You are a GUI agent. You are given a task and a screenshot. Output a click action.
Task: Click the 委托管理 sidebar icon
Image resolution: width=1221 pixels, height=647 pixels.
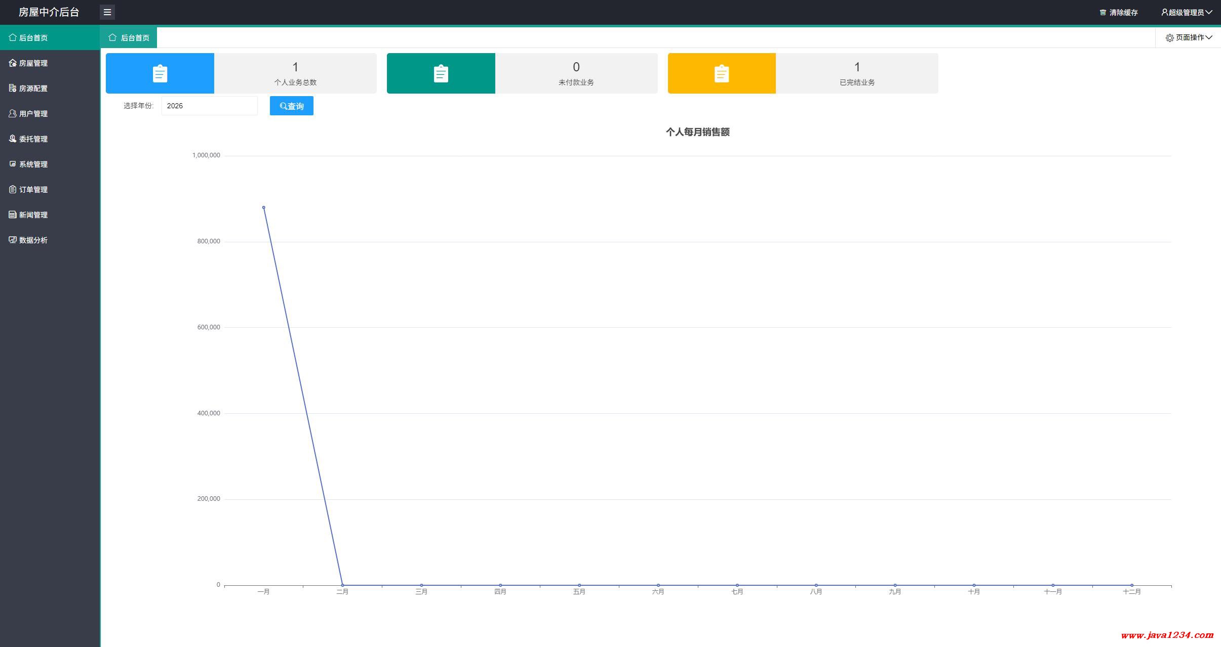point(13,139)
